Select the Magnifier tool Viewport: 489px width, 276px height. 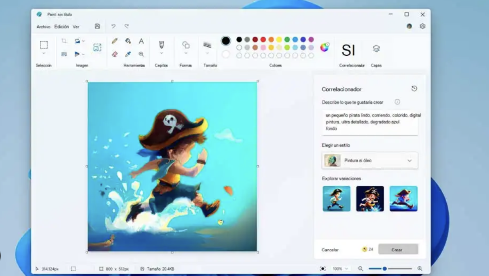pos(142,54)
